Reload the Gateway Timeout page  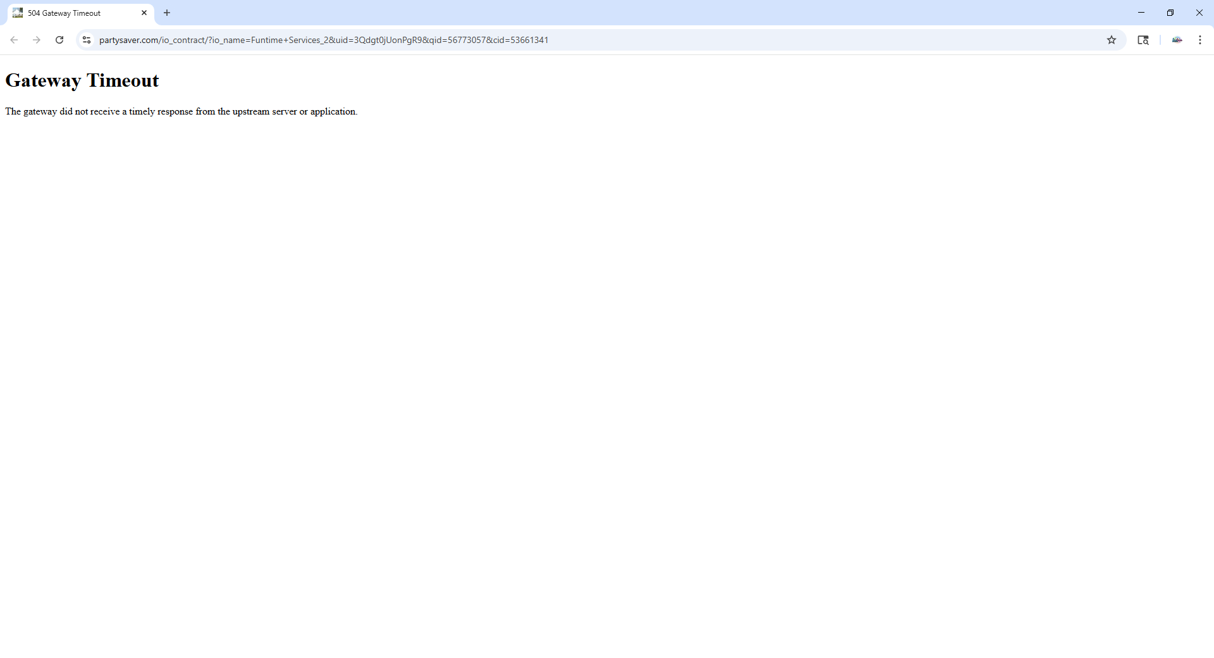[x=59, y=40]
